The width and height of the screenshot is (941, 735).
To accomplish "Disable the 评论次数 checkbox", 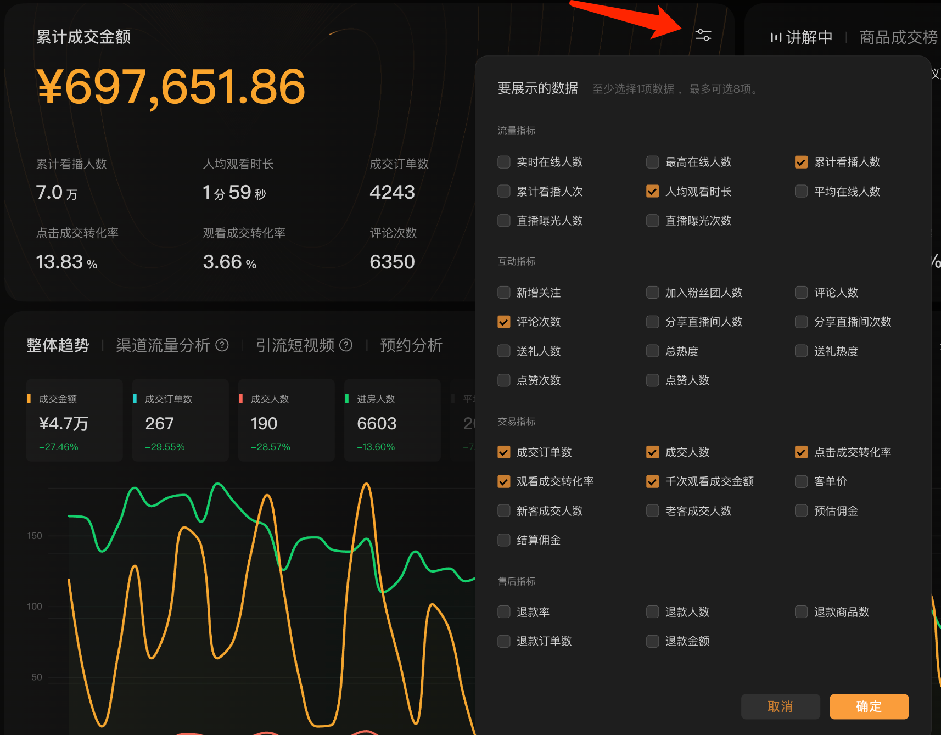I will (504, 322).
